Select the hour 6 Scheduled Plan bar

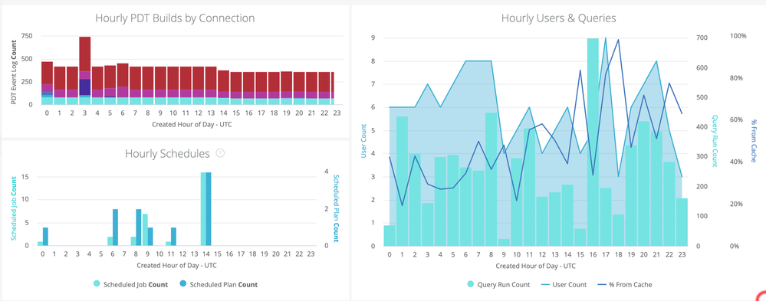tap(115, 227)
